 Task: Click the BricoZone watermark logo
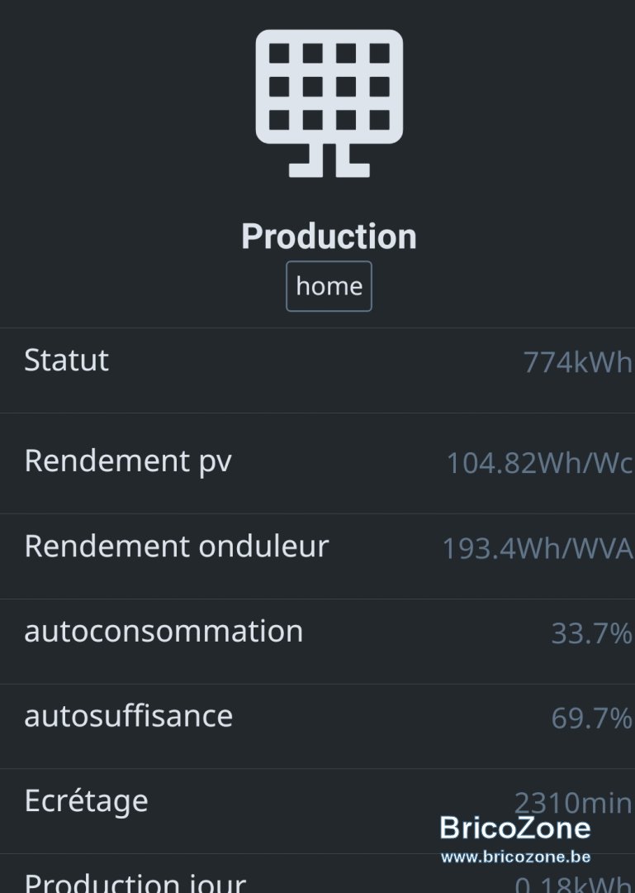click(x=515, y=828)
